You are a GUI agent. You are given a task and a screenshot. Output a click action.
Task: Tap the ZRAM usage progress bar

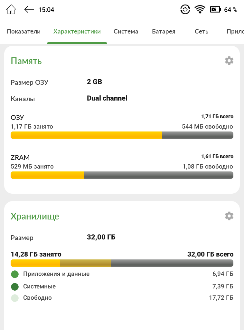pyautogui.click(x=122, y=175)
